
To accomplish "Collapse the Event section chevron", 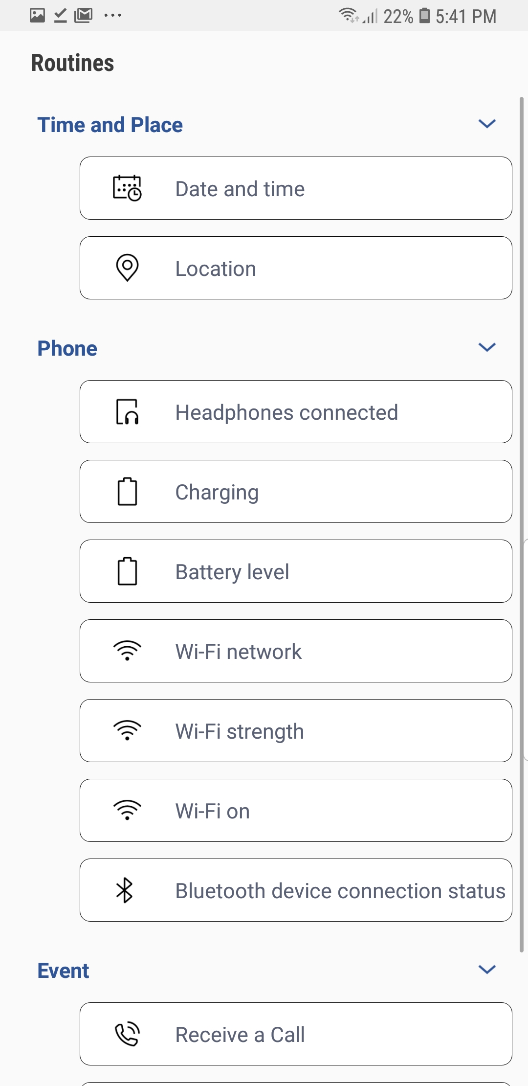I will point(487,970).
